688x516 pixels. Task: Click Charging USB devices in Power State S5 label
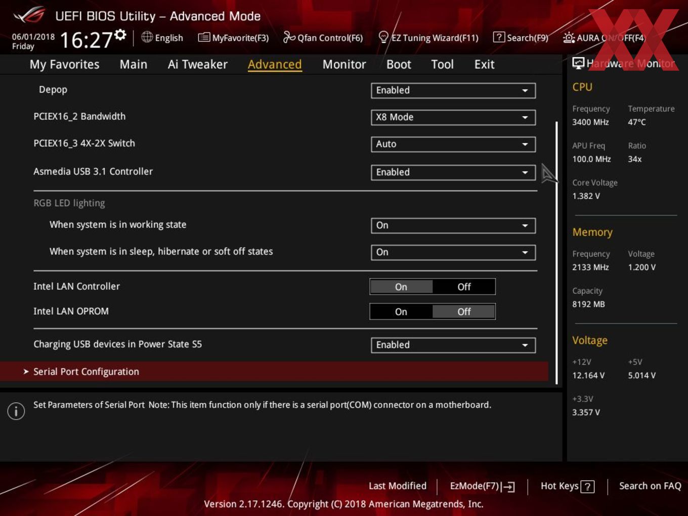(x=117, y=344)
